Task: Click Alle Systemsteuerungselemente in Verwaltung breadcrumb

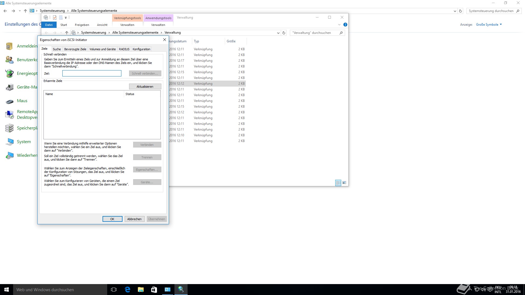Action: coord(135,33)
